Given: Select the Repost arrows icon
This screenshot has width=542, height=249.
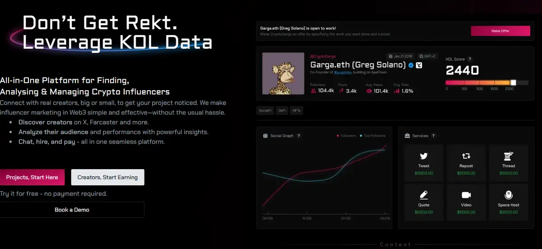Looking at the screenshot, I should 466,157.
